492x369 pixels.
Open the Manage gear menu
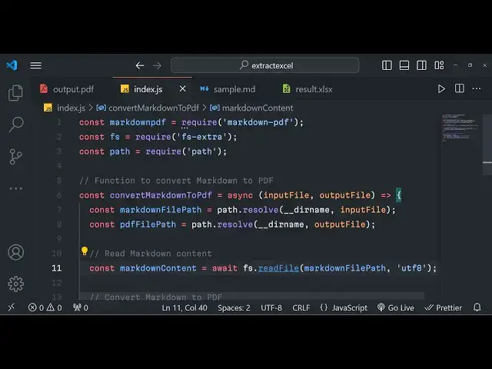(x=15, y=284)
